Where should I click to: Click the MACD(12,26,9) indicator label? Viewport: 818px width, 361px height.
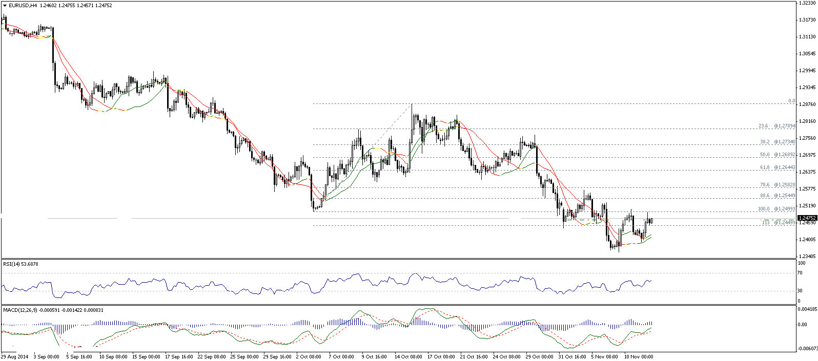53,310
